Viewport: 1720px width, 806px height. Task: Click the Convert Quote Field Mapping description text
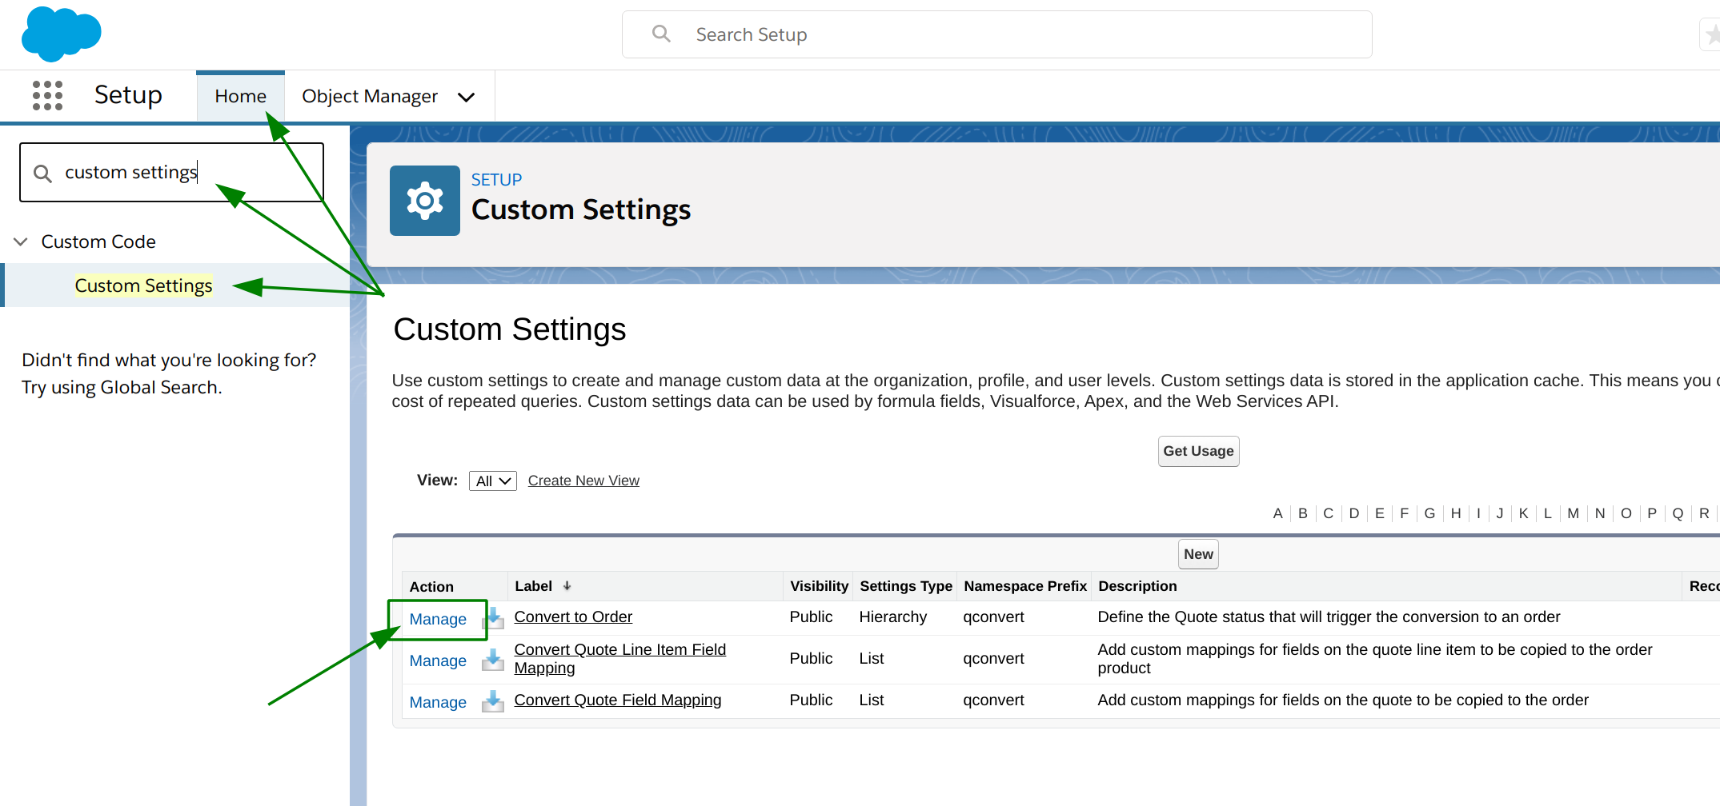pyautogui.click(x=1343, y=700)
